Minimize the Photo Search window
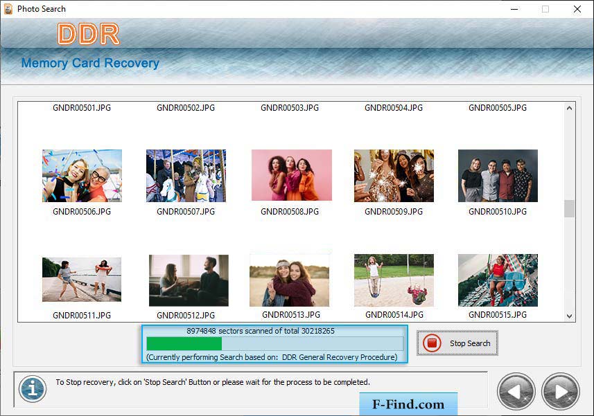This screenshot has height=416, width=594. [x=514, y=9]
